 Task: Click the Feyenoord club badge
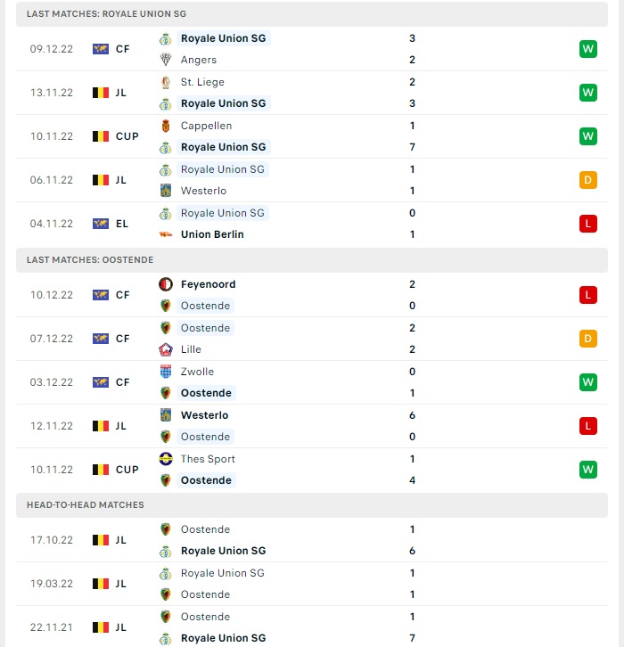pyautogui.click(x=166, y=284)
